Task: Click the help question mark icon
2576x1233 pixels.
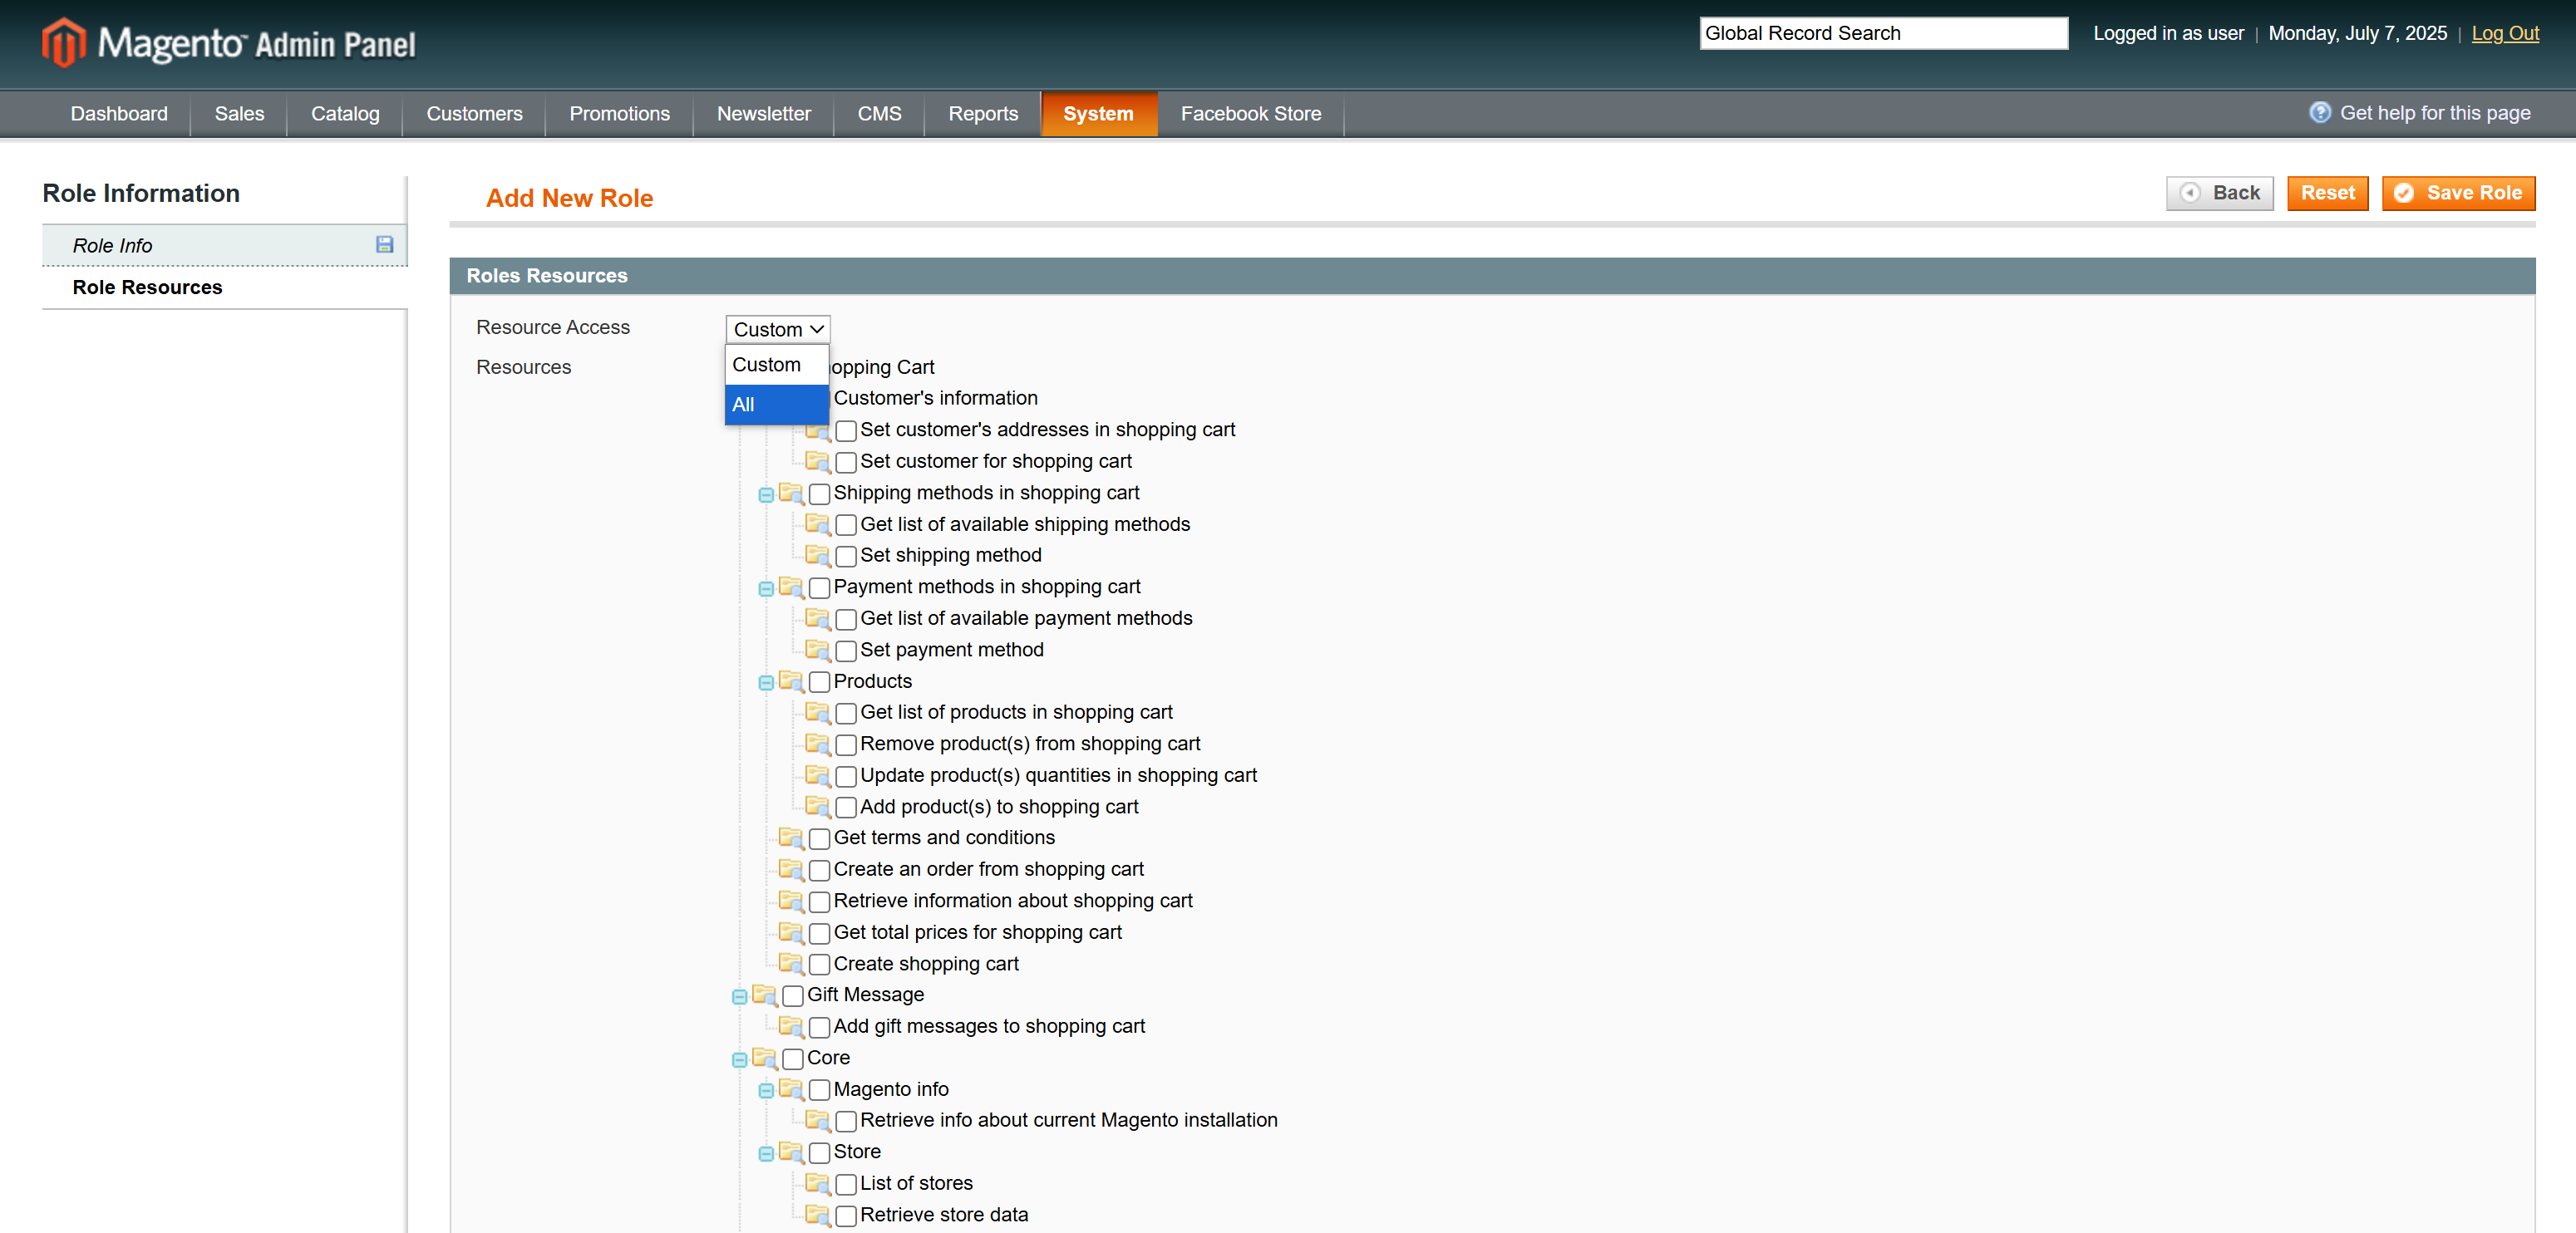Action: 2319,113
